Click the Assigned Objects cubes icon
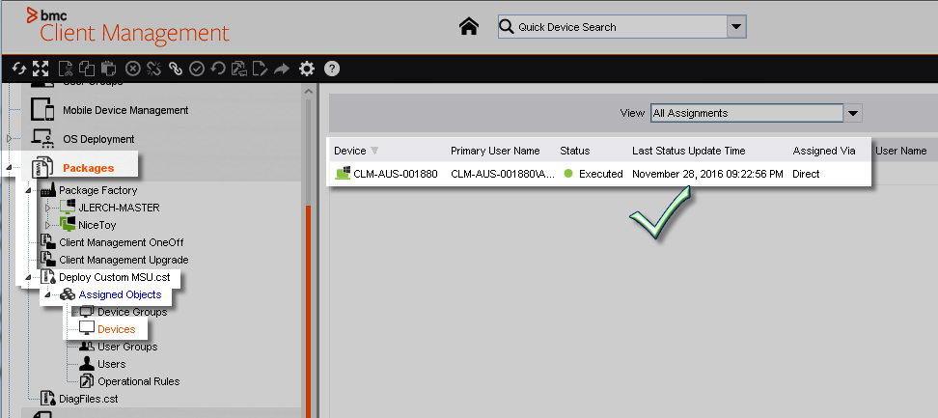Screen dimensions: 938x418 [68, 294]
